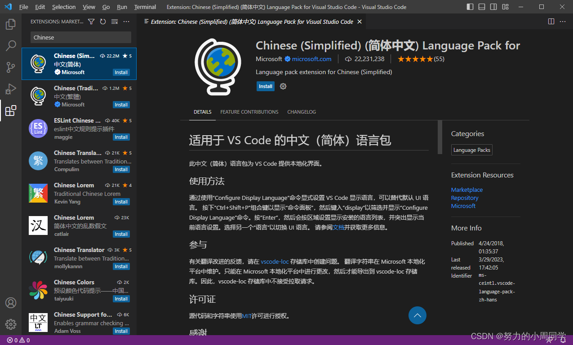Open the vscode-loc repository link
Screen dimensions: 573x345
[275, 261]
